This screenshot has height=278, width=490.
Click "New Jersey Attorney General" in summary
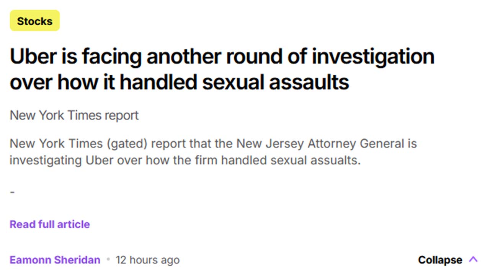click(320, 144)
